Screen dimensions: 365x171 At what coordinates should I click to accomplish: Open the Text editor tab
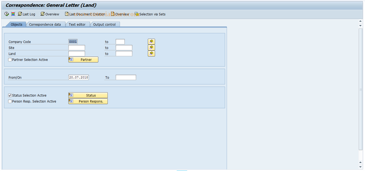77,24
